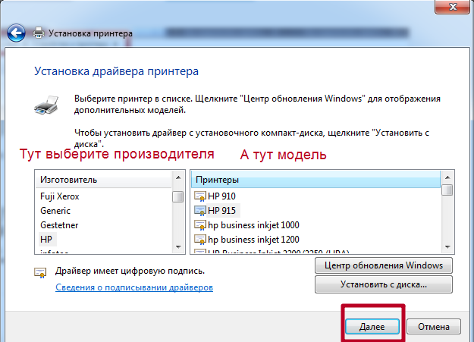Choose HP 910 printer model
Image resolution: width=474 pixels, height=342 pixels.
(x=221, y=196)
